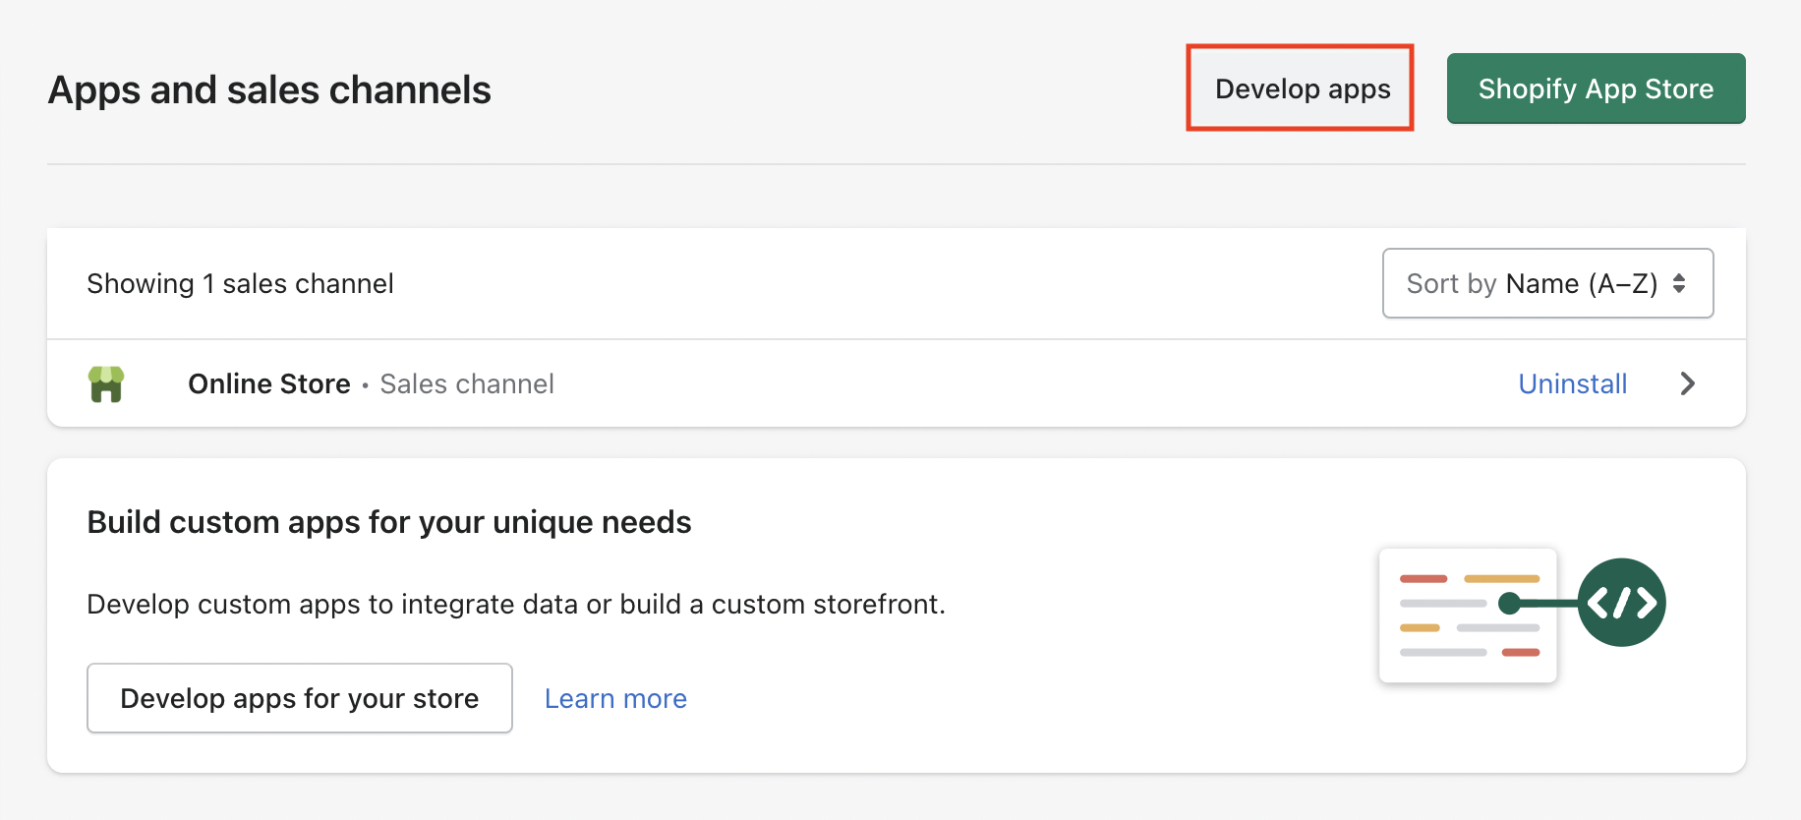This screenshot has width=1801, height=820.
Task: Open the Shopify App Store
Action: (x=1596, y=88)
